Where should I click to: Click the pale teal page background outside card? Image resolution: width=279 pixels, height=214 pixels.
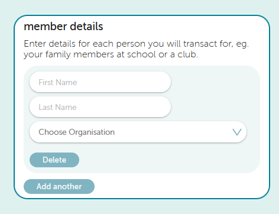tap(138, 207)
